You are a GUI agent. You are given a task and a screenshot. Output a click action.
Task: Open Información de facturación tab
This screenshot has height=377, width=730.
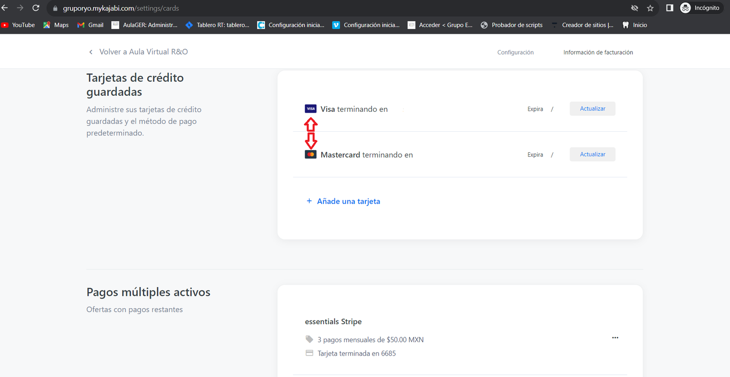[598, 52]
